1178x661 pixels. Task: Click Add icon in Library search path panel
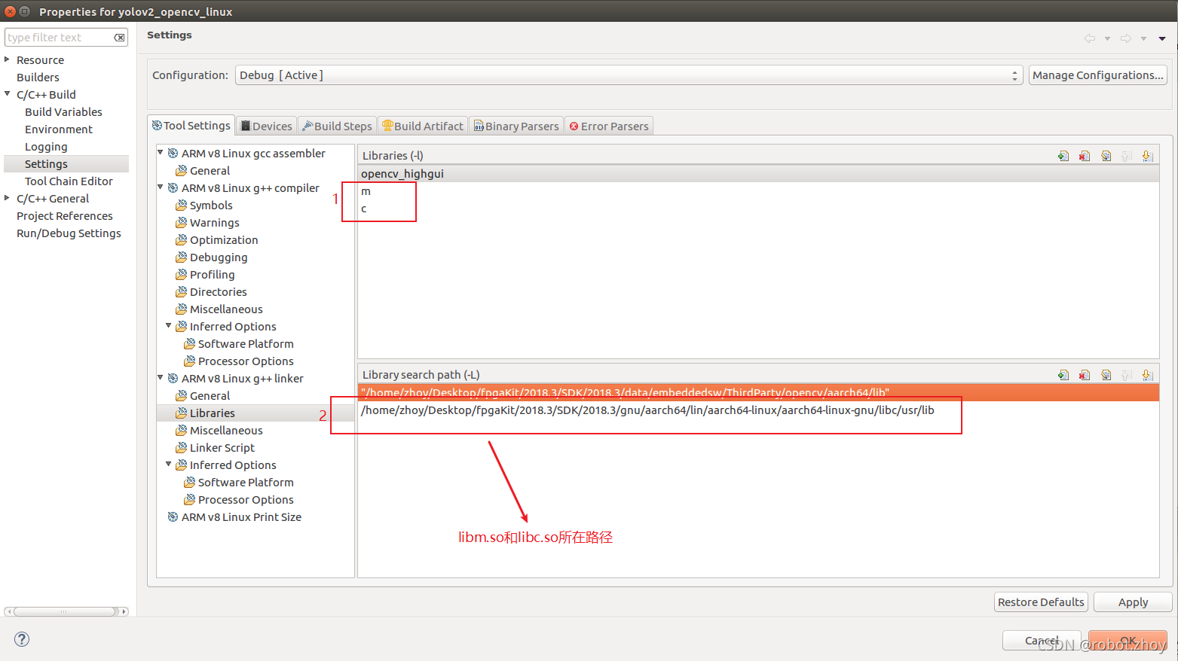point(1063,374)
